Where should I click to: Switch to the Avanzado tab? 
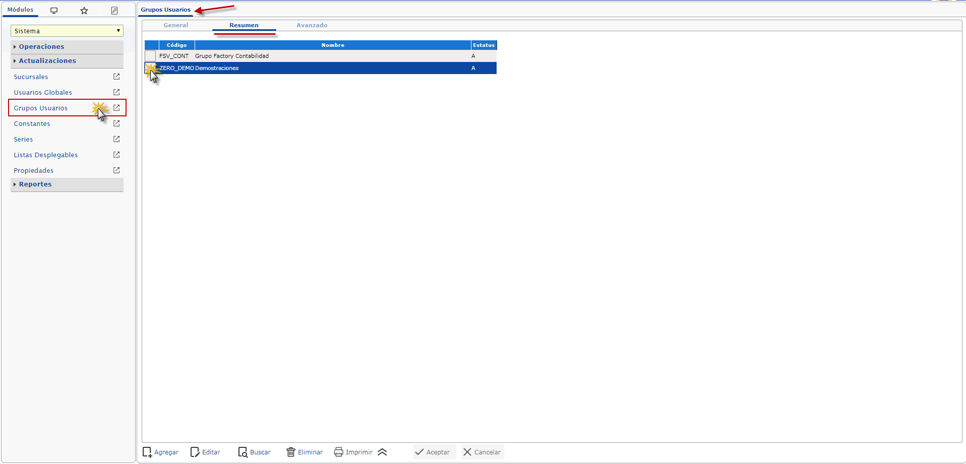(x=312, y=25)
